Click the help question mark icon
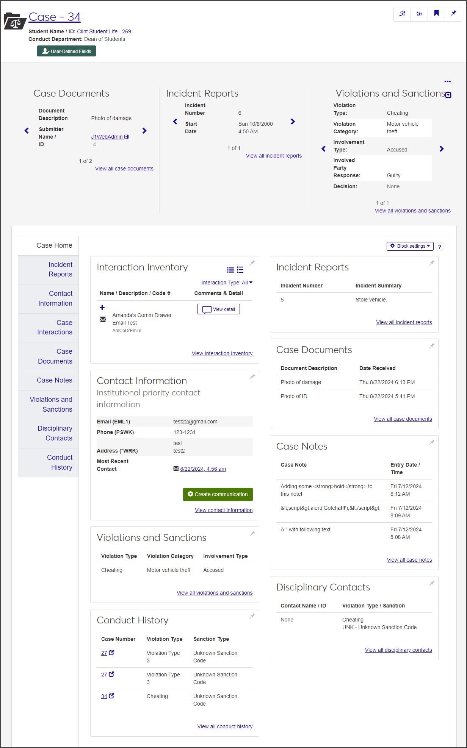This screenshot has height=748, width=467. [x=440, y=247]
